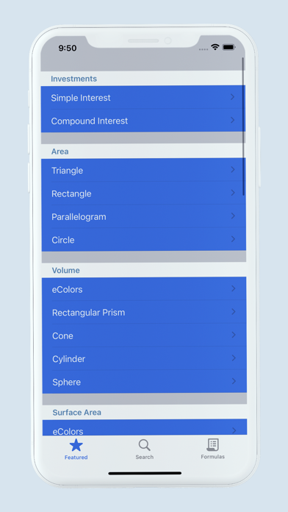Image resolution: width=288 pixels, height=512 pixels.
Task: Tap the Featured star icon
Action: pyautogui.click(x=76, y=445)
